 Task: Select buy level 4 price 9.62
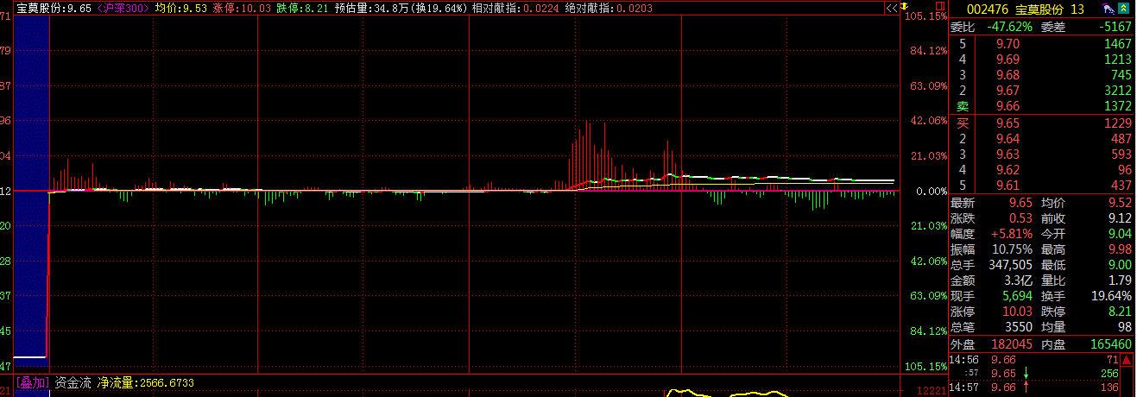pyautogui.click(x=1008, y=170)
